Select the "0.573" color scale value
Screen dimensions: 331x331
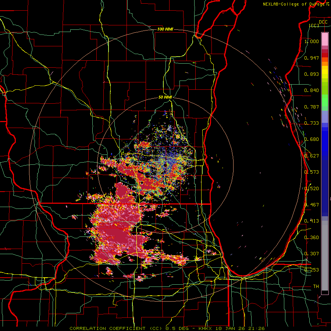click(x=312, y=172)
